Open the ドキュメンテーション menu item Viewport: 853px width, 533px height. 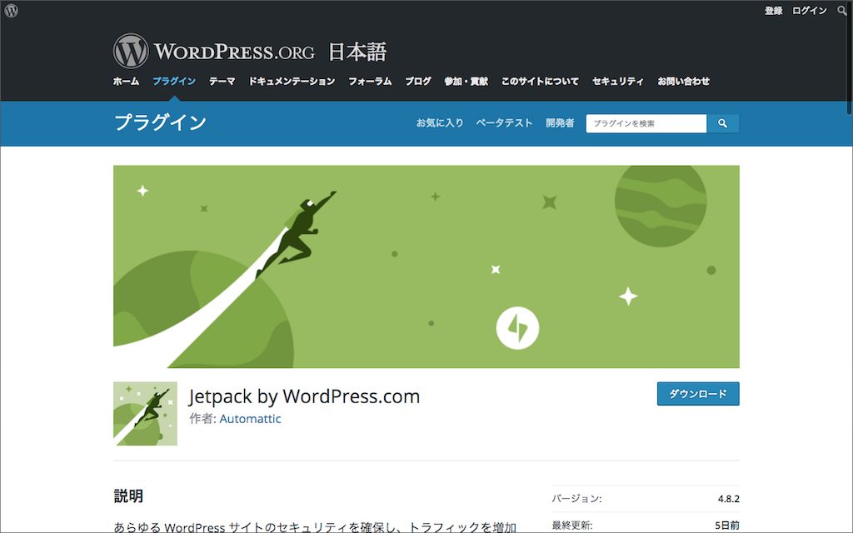[292, 81]
